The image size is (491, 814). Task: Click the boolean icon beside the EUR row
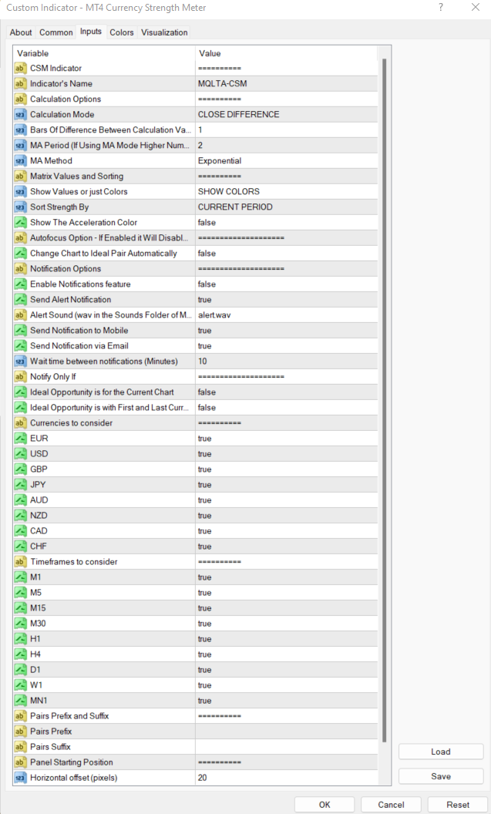click(x=21, y=439)
